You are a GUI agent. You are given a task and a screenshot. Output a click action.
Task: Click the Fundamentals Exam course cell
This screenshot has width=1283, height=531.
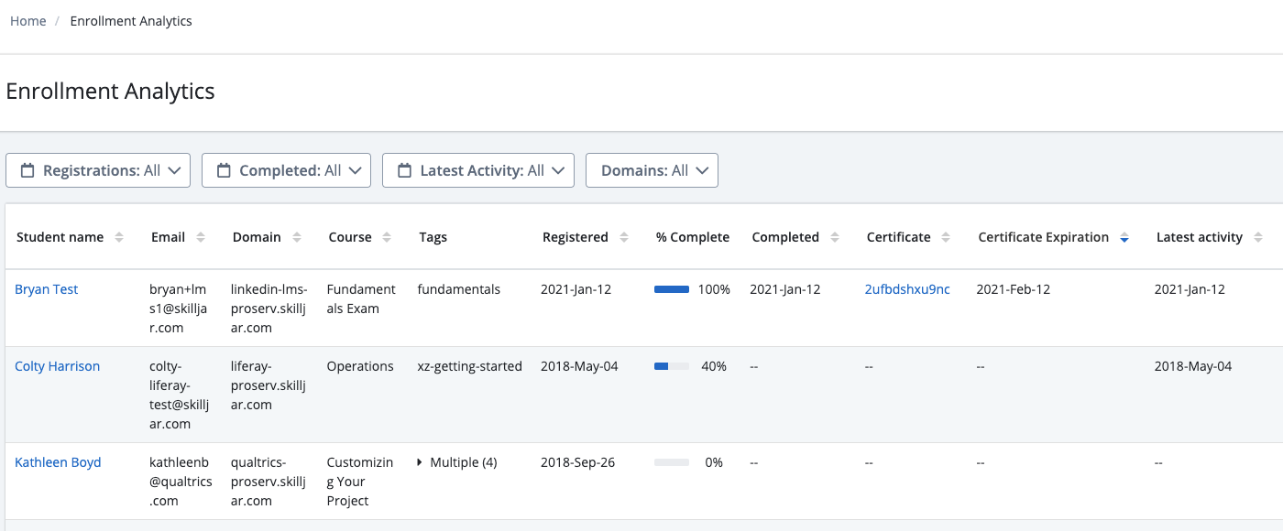click(x=361, y=299)
